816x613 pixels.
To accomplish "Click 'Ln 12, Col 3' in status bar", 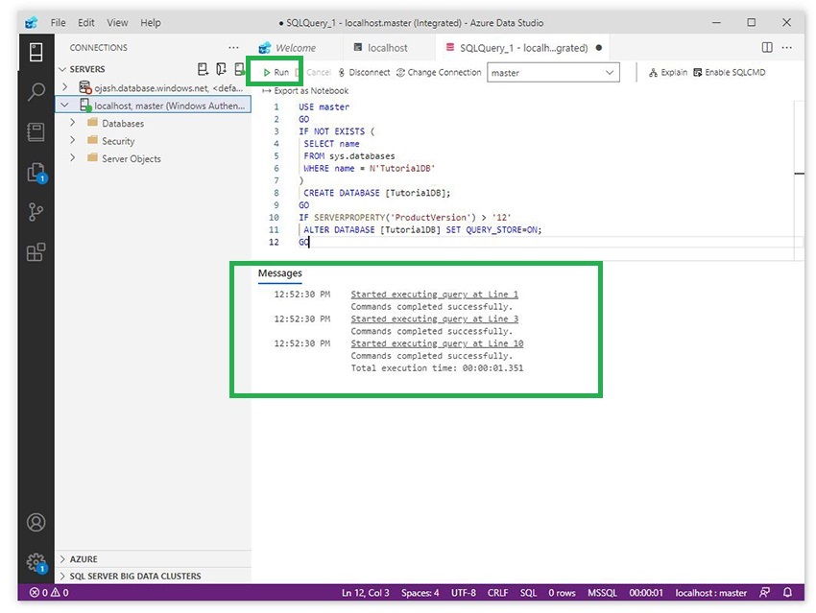I will pyautogui.click(x=366, y=592).
